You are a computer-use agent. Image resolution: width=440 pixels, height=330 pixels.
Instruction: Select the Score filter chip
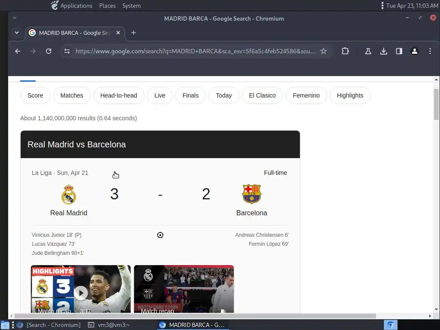35,95
